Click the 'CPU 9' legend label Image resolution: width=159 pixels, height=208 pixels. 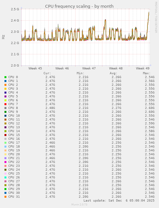[x=13, y=112]
